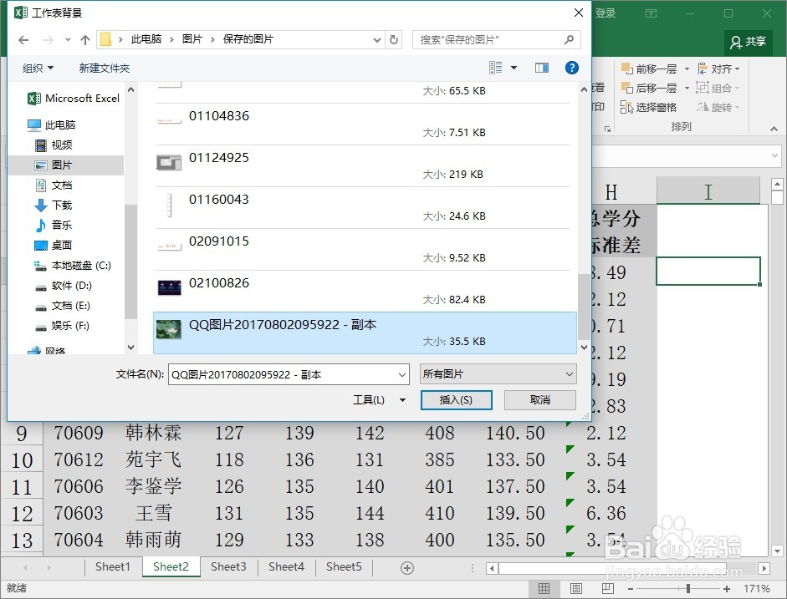Screen dimensions: 787x599
Task: Switch to the Sheet3 tab
Action: [x=228, y=566]
